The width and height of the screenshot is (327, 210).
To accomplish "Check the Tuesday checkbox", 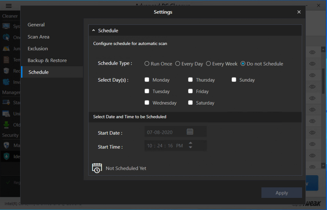I will click(147, 91).
